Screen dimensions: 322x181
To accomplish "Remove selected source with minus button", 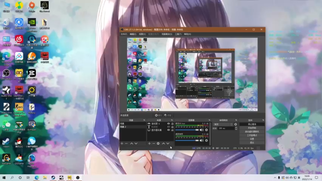I will [154, 144].
